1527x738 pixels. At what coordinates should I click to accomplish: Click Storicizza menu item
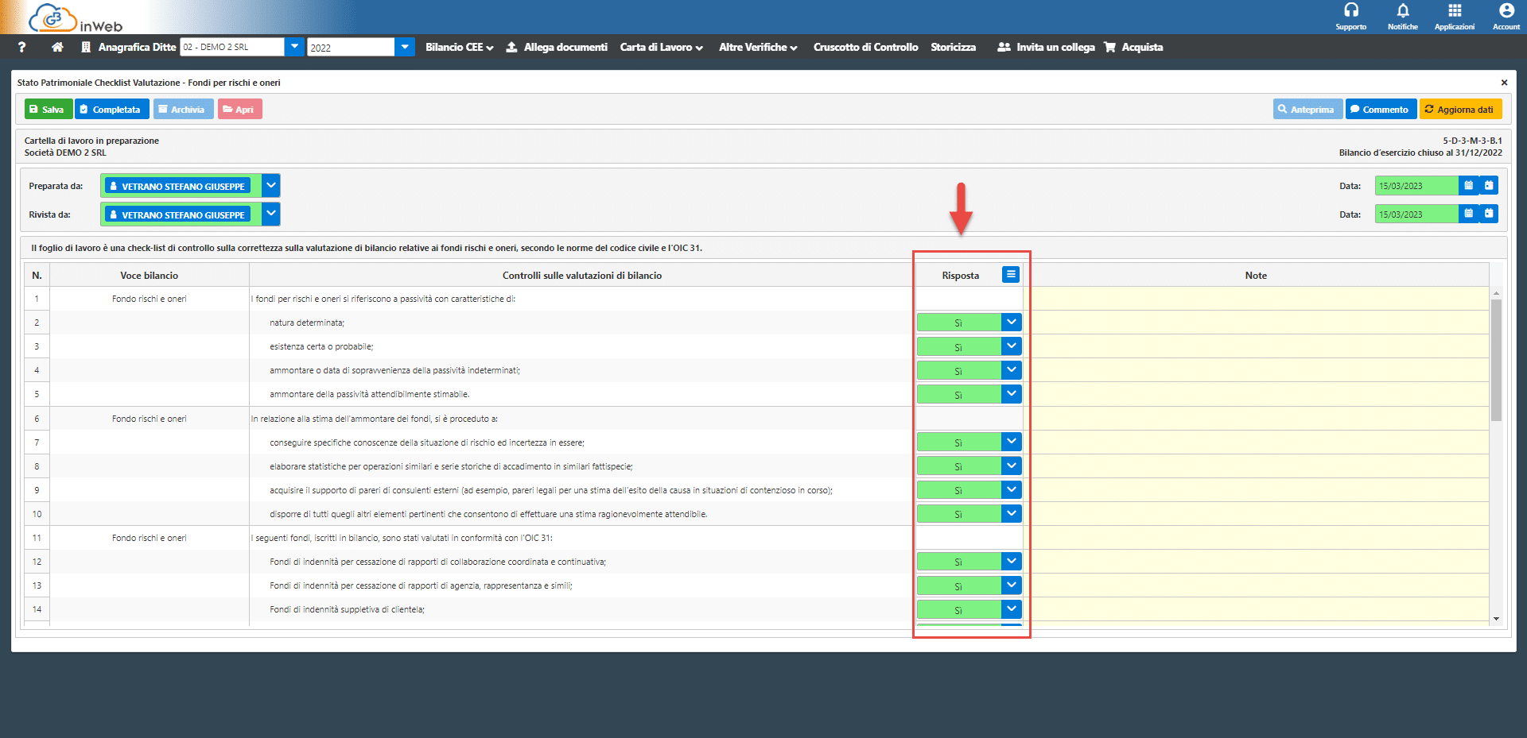pos(953,47)
